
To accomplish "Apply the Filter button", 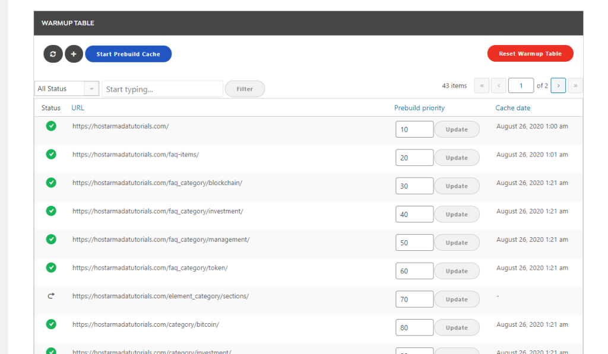I will [x=245, y=89].
